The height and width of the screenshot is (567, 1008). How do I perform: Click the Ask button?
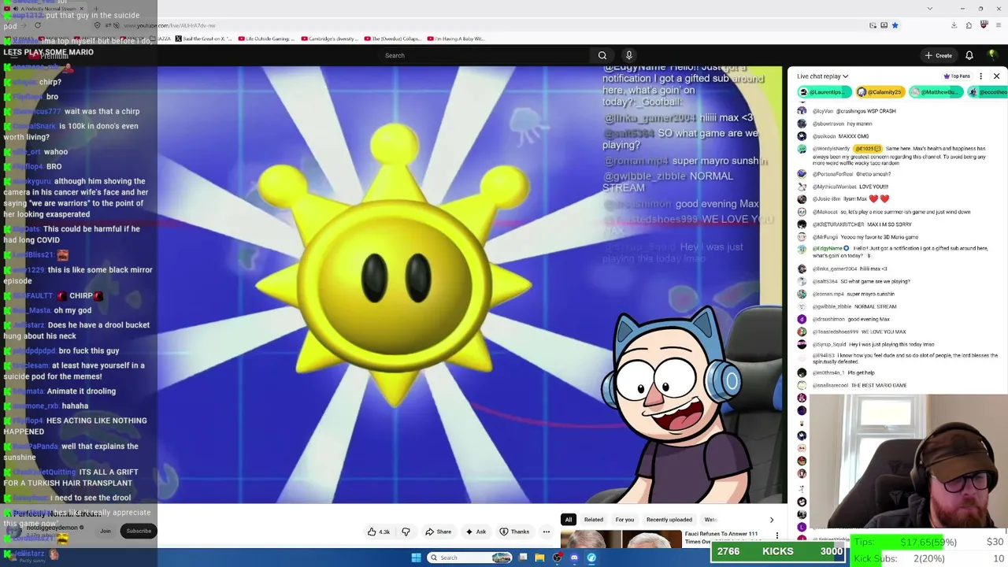[x=475, y=532]
